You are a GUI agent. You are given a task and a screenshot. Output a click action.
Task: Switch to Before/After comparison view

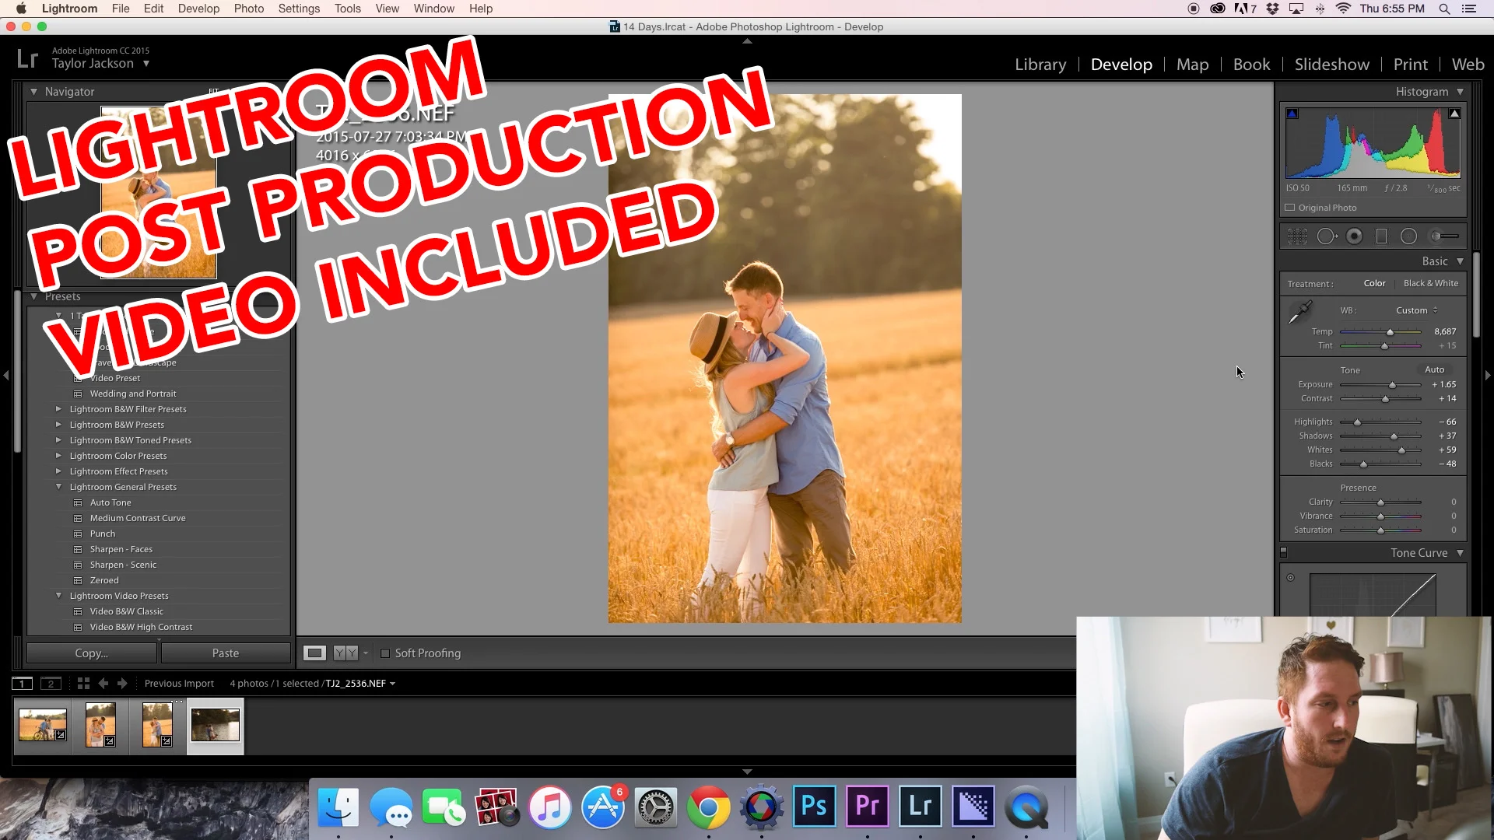[x=345, y=653]
